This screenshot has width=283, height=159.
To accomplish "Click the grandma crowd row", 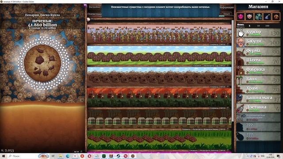I will [159, 34].
